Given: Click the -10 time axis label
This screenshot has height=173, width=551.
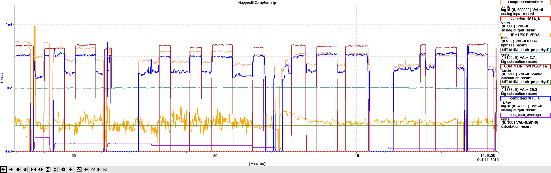Looking at the screenshot, I should pyautogui.click(x=356, y=156).
